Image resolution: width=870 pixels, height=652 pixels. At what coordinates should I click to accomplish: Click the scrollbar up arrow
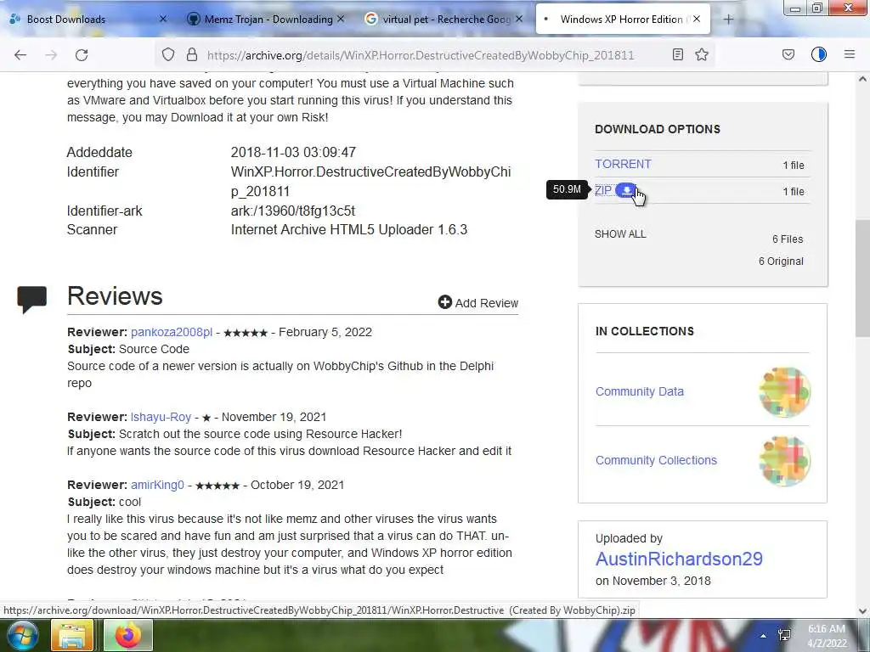[x=862, y=79]
